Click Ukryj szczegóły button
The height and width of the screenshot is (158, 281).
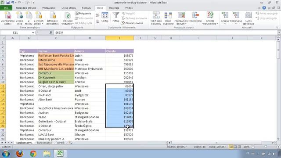tap(267, 18)
